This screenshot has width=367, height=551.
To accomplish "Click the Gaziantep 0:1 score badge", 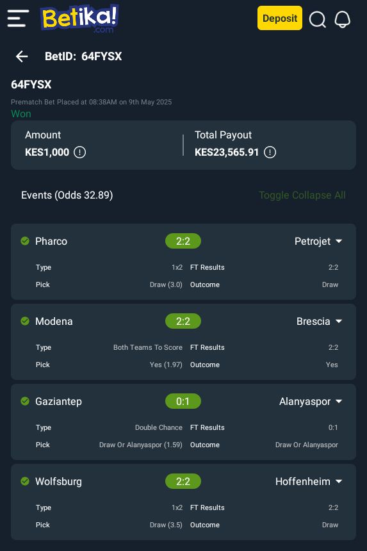I will pyautogui.click(x=183, y=401).
